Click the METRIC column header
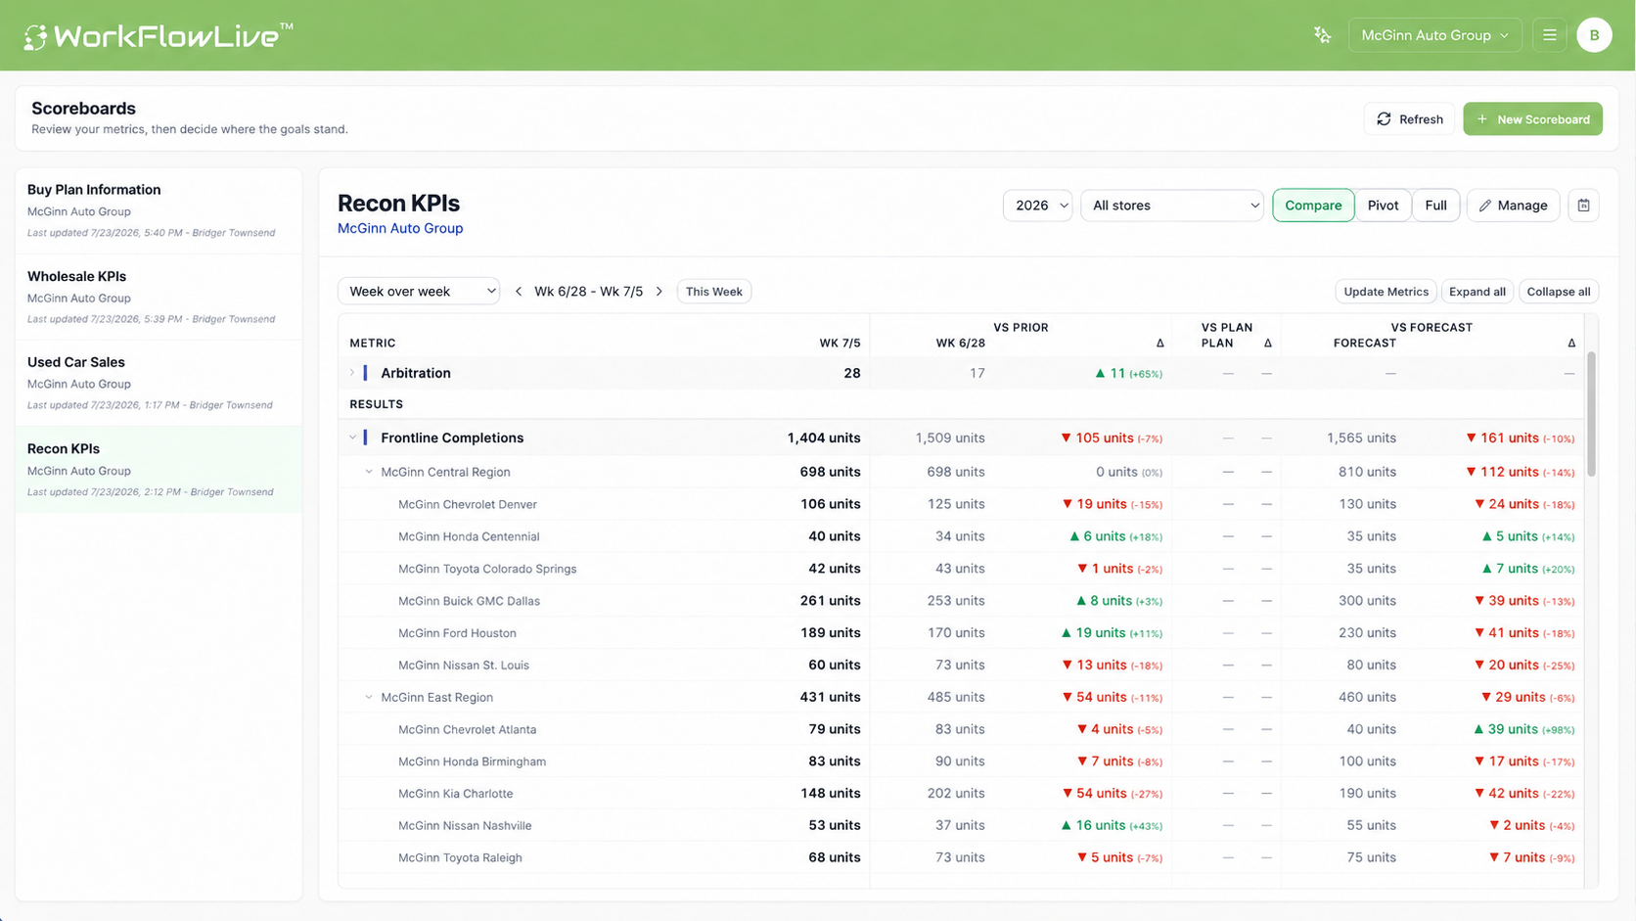 click(x=373, y=344)
